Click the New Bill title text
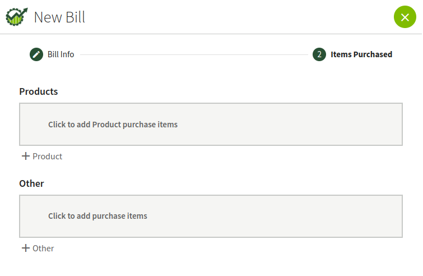 (59, 17)
